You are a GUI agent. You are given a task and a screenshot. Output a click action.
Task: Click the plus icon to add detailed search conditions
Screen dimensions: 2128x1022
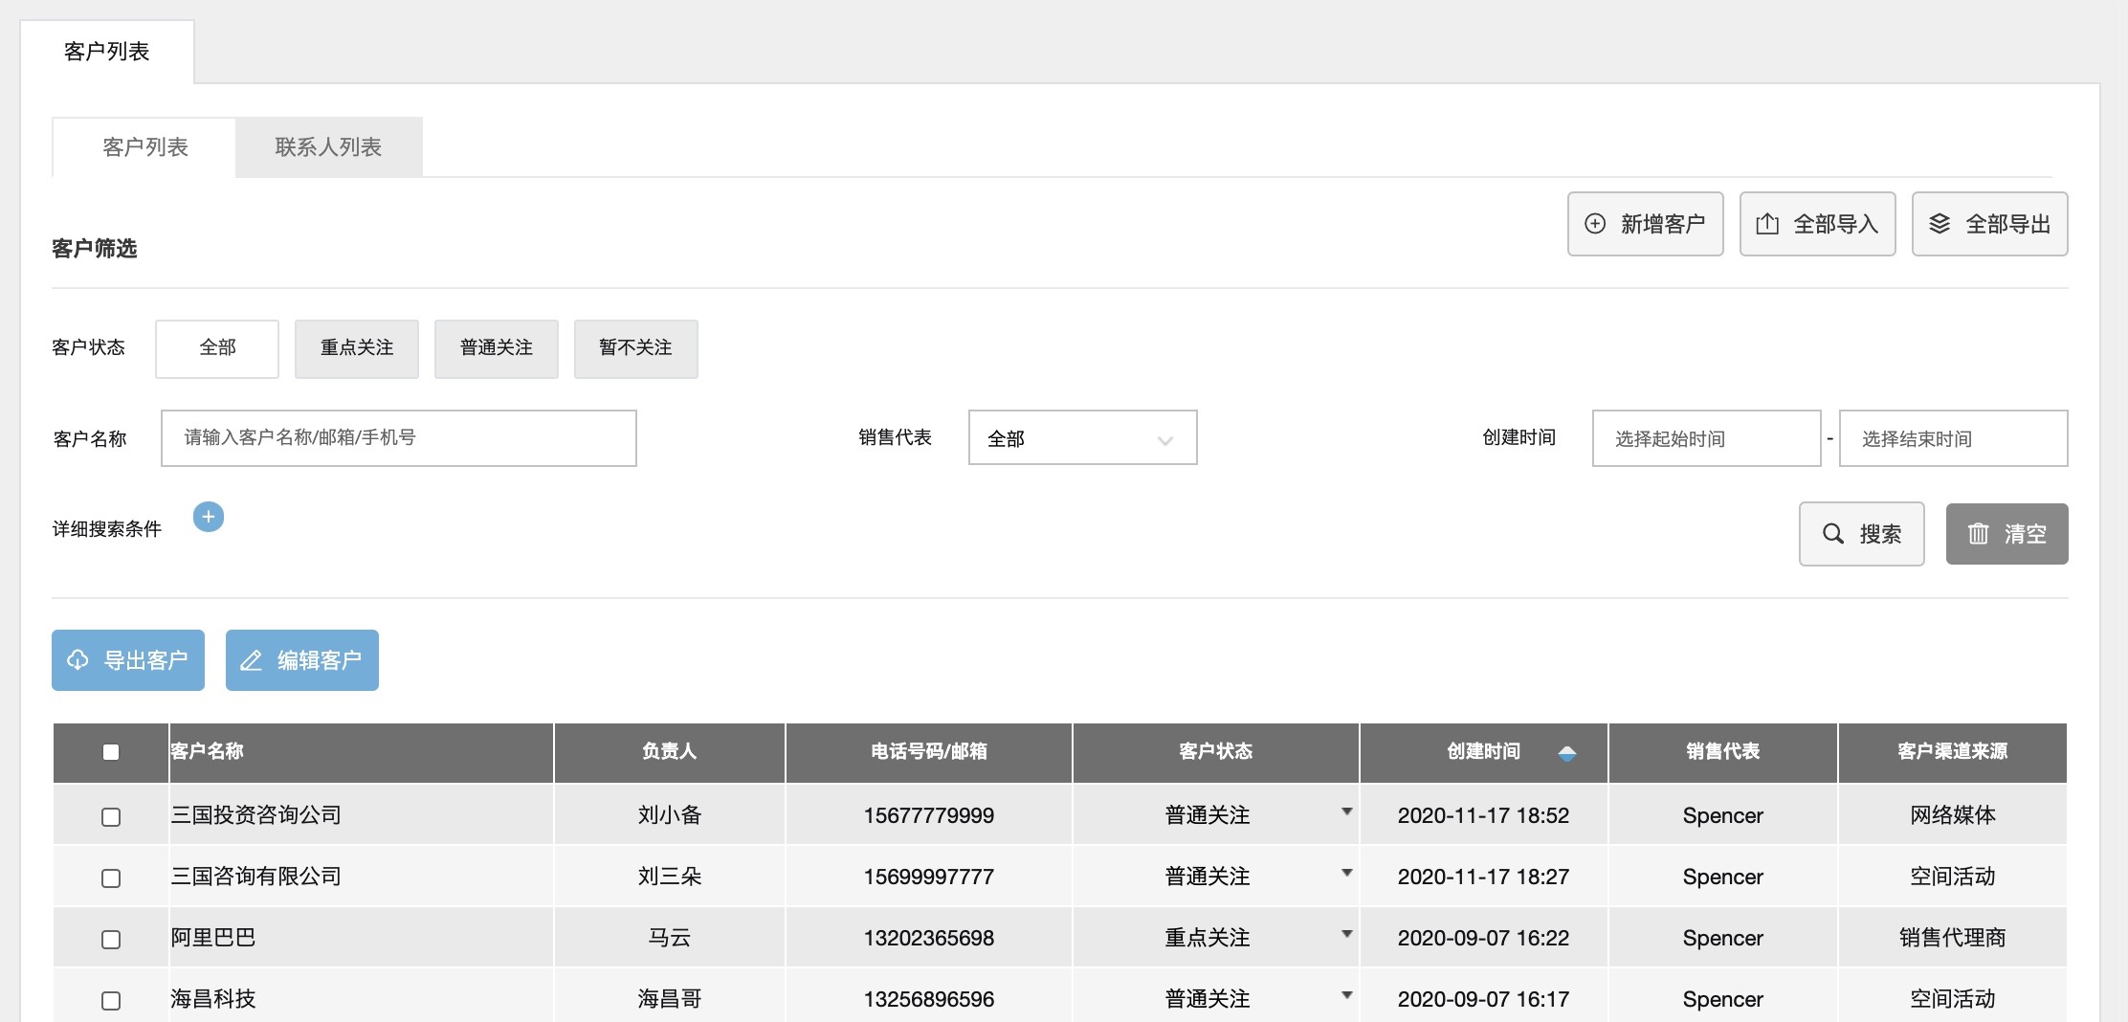point(209,517)
